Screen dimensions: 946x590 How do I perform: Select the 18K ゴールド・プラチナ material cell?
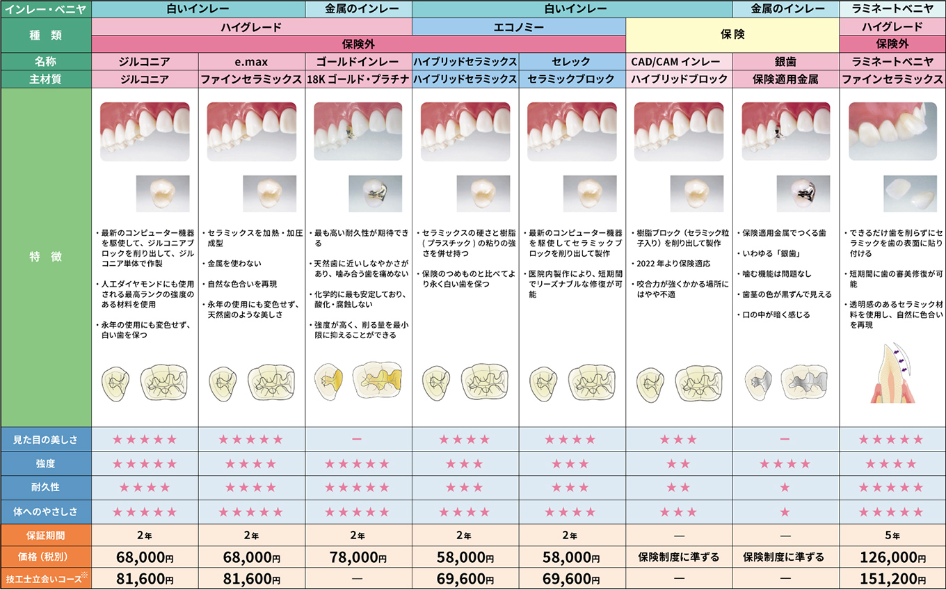click(358, 79)
